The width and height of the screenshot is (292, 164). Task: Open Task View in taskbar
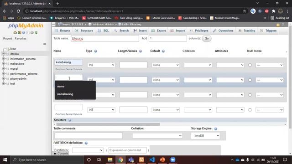point(99,160)
